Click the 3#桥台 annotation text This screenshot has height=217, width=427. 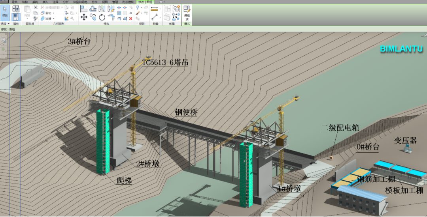pyautogui.click(x=79, y=41)
